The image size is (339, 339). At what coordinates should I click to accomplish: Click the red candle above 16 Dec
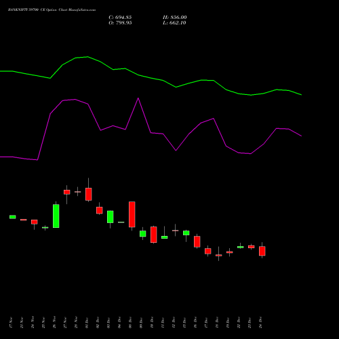[197, 241]
